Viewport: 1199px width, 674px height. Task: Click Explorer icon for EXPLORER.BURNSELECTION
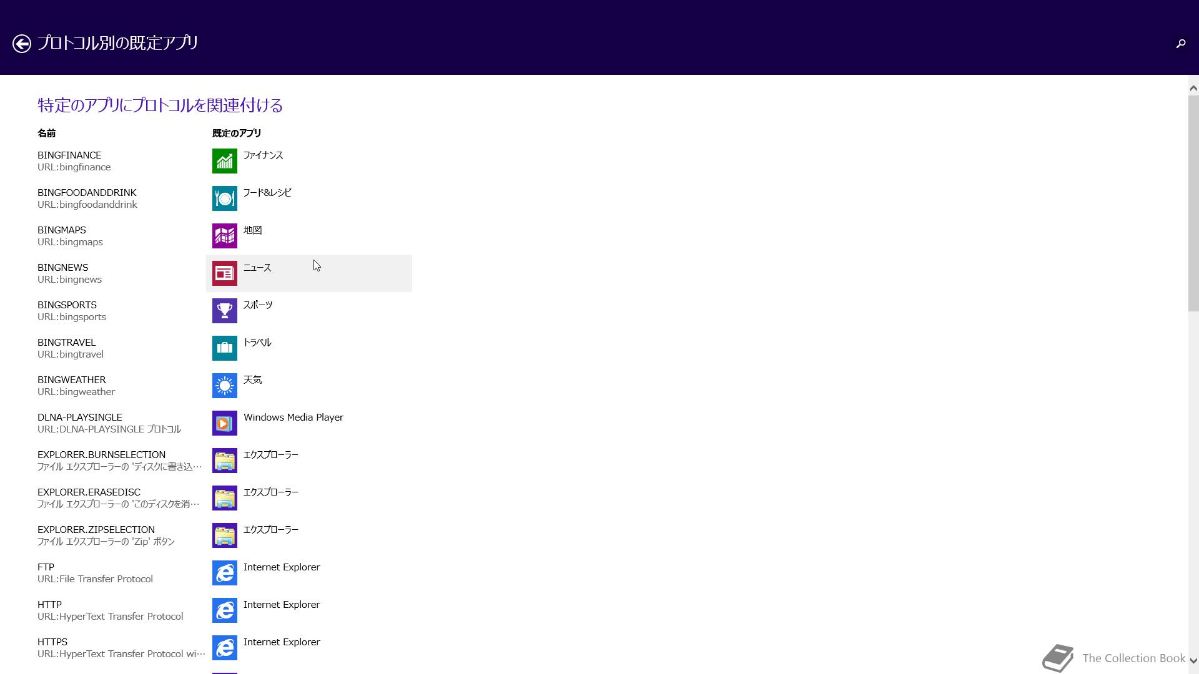tap(225, 461)
